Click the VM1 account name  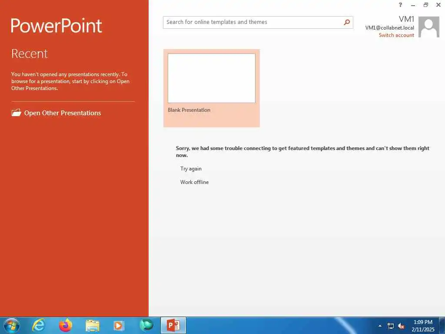tap(406, 19)
